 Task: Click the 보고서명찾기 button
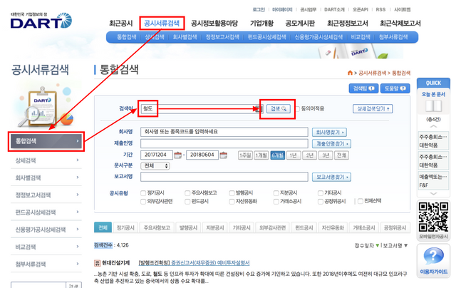point(331,177)
